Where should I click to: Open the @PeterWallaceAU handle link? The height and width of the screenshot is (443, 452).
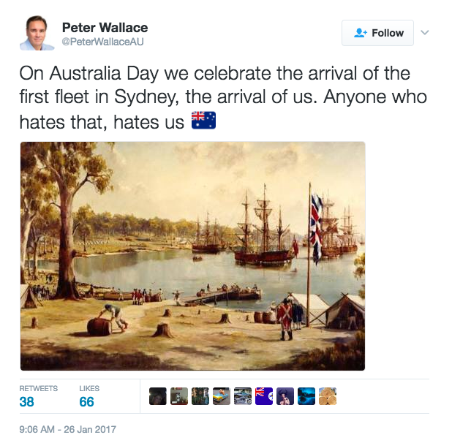click(103, 42)
